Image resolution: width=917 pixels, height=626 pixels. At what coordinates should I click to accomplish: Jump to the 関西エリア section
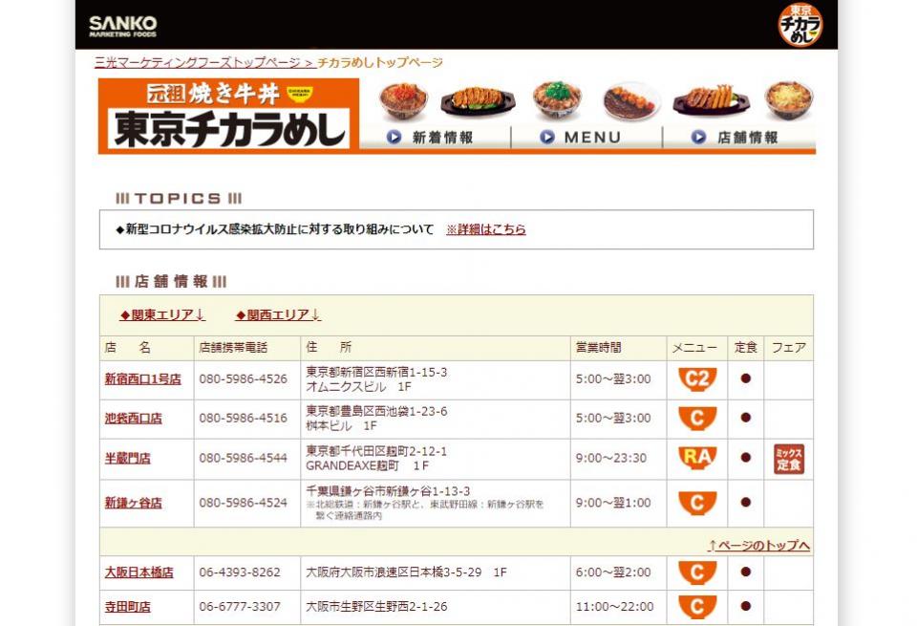click(278, 315)
